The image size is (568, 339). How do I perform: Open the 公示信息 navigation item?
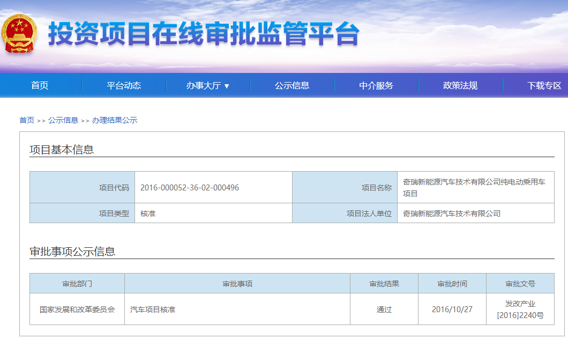293,85
